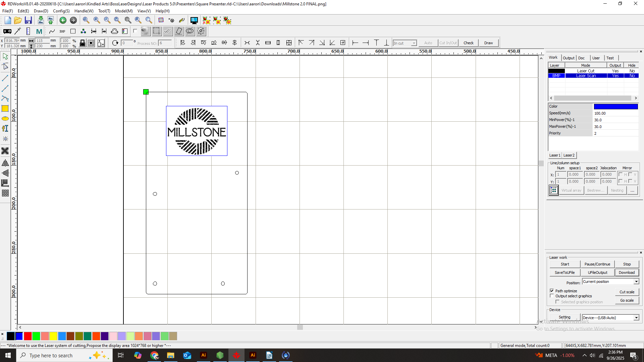Viewport: 644px width, 362px height.
Task: Check the X mirror H checkbox
Action: coord(621,174)
